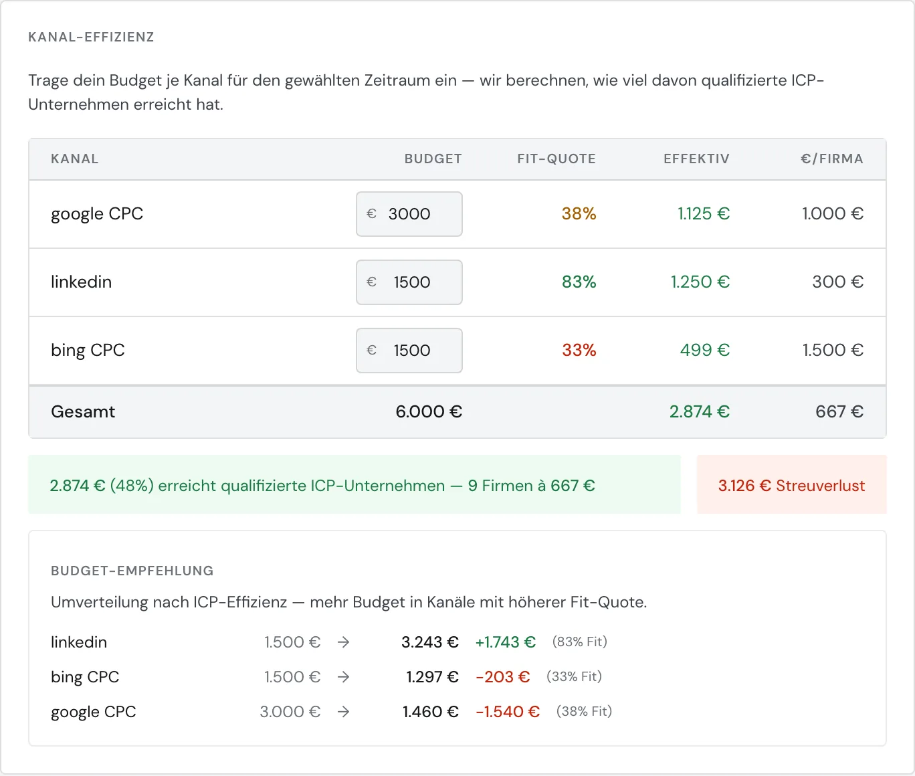Click the BUDGET-EMPFEHLUNG heading
This screenshot has width=915, height=776.
(x=132, y=571)
